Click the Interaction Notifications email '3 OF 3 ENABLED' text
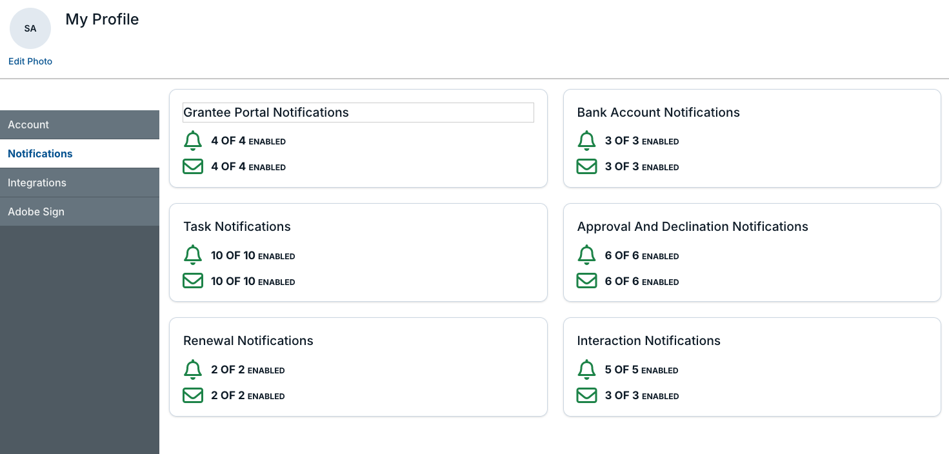The image size is (949, 454). [642, 396]
